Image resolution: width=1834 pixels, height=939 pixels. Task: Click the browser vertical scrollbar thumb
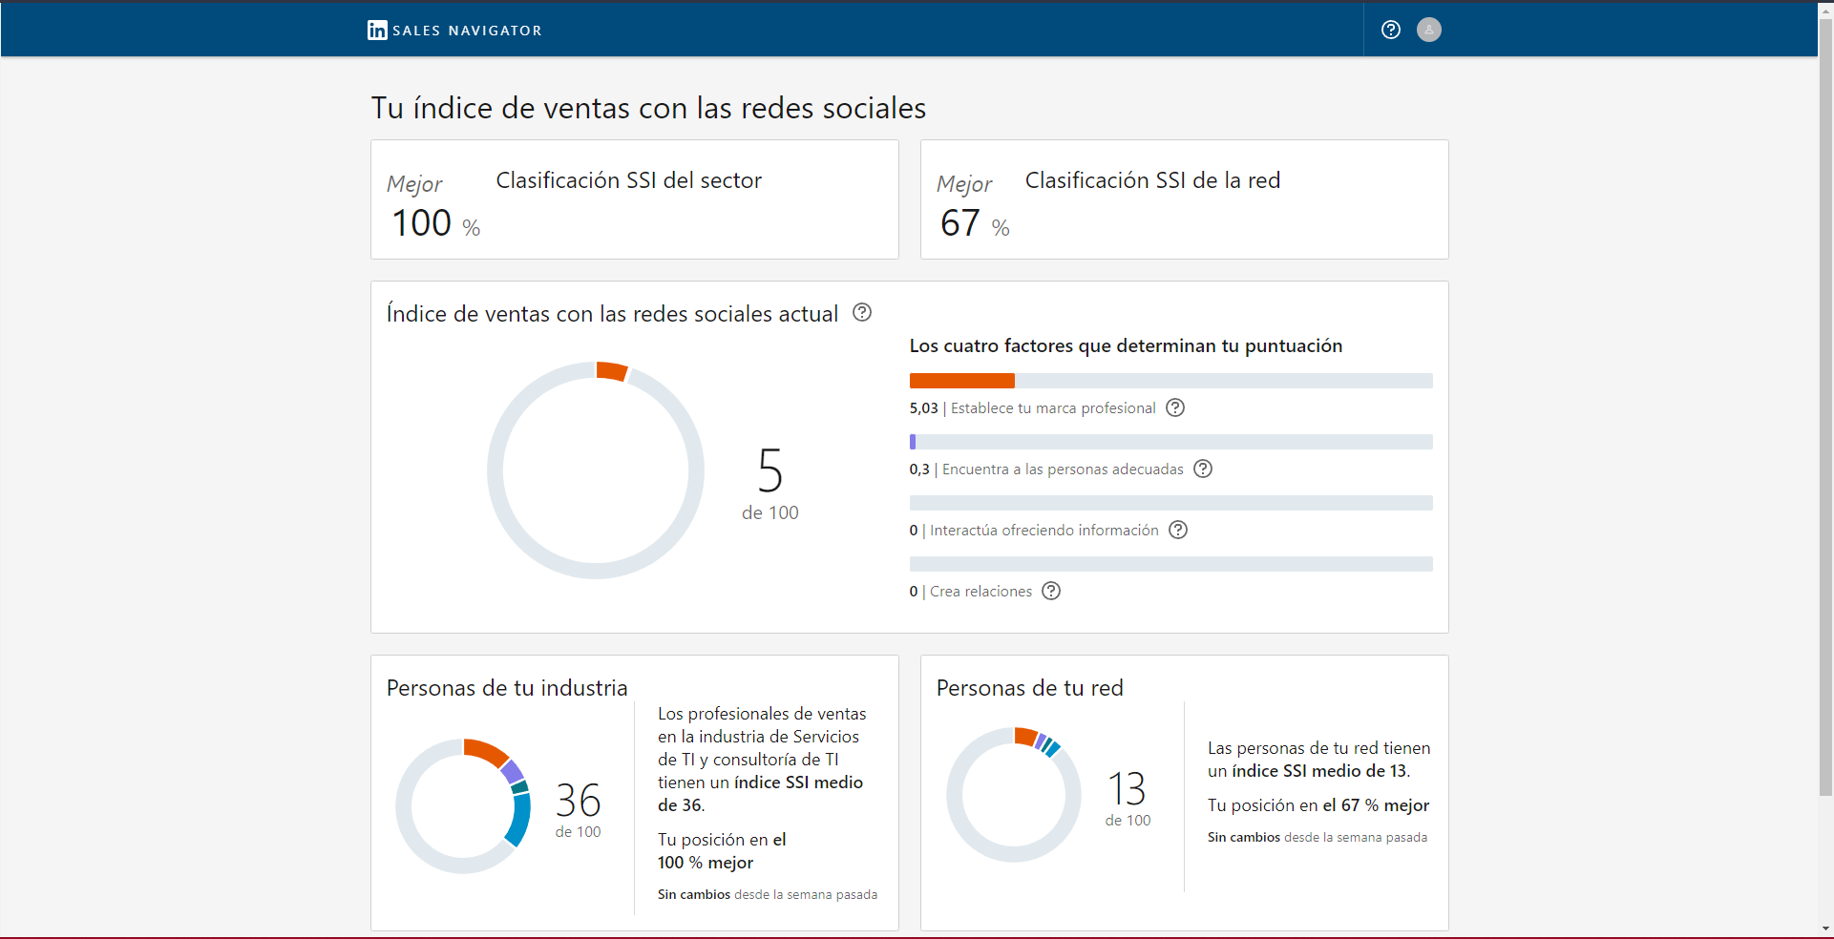(x=1825, y=406)
